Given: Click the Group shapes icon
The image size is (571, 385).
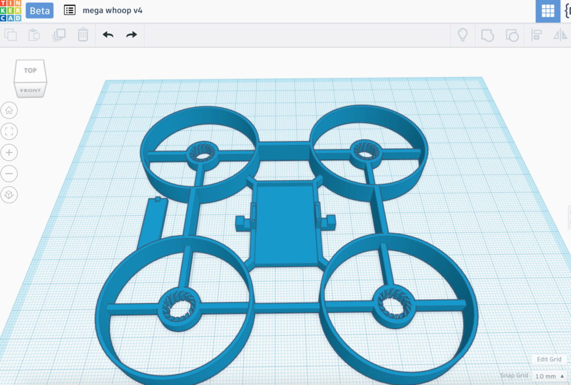Looking at the screenshot, I should point(487,35).
